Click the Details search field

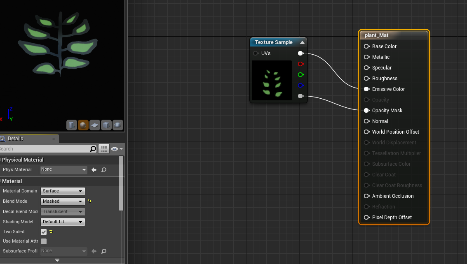[45, 149]
